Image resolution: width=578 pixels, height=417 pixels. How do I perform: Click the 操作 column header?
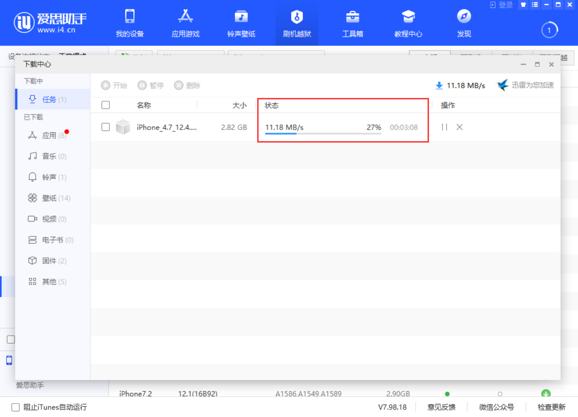click(x=448, y=105)
